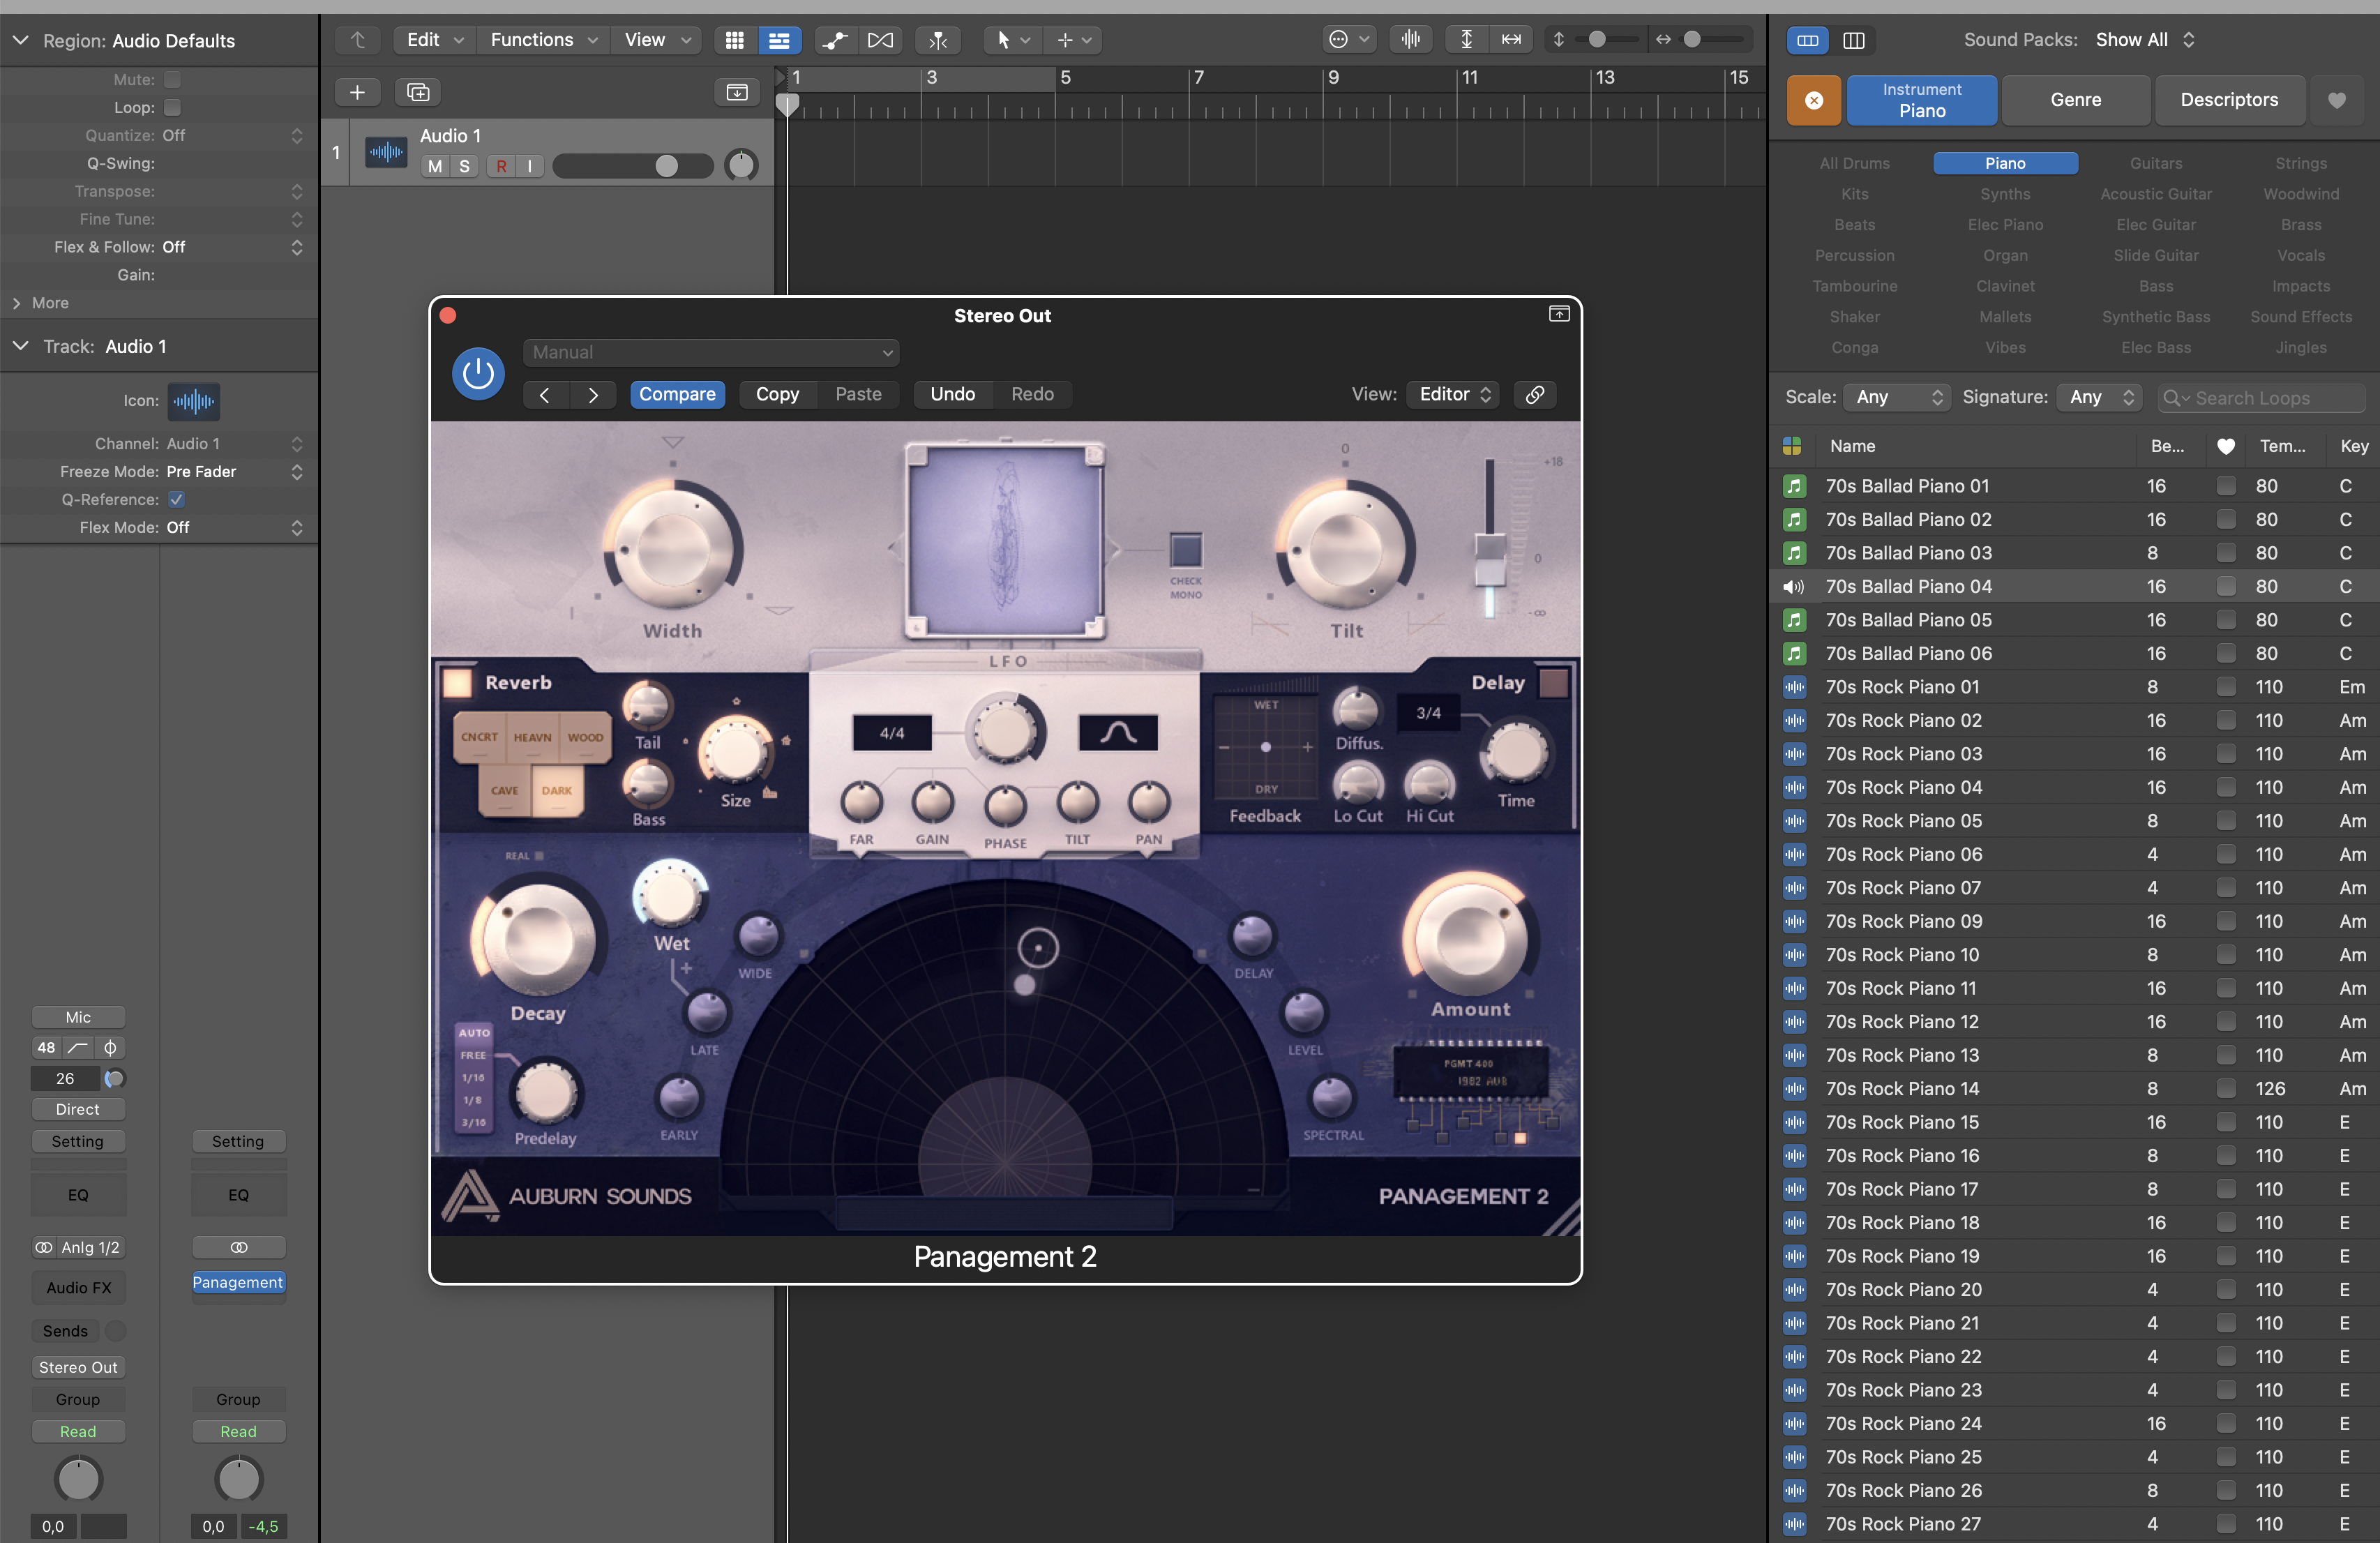Click the Compare button
2380x1543 pixels.
click(677, 394)
